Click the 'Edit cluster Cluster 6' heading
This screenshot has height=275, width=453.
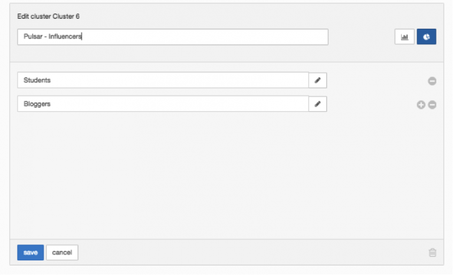[48, 16]
